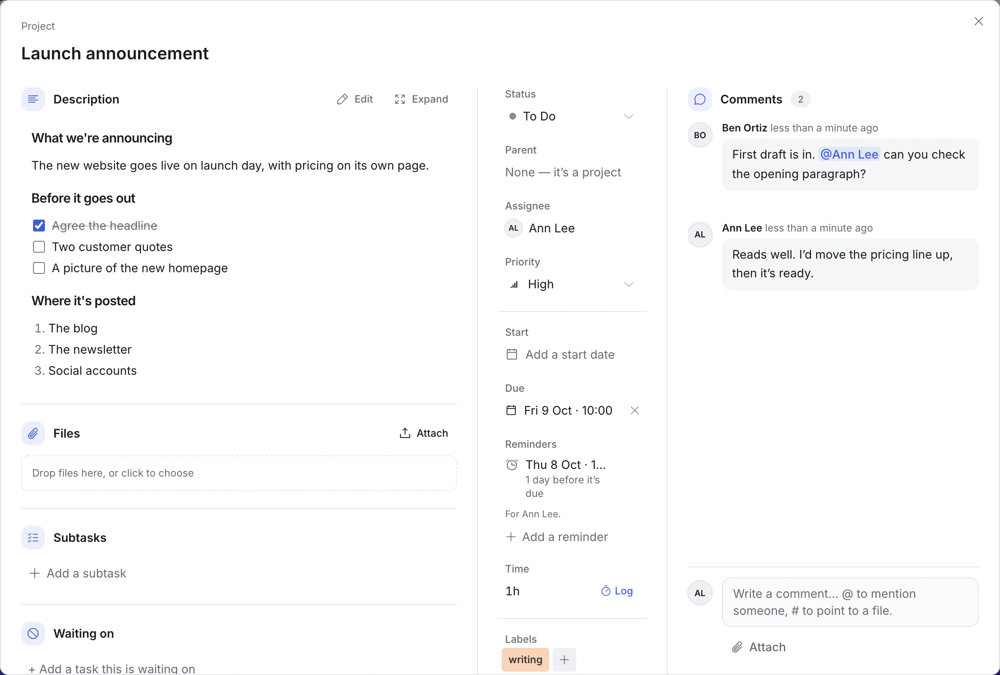Click the Description section icon

point(33,100)
